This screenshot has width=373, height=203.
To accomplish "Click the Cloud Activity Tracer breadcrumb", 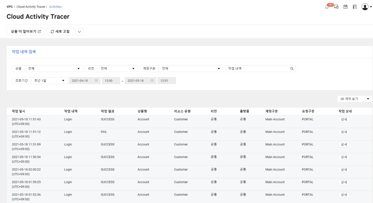I will (x=31, y=7).
